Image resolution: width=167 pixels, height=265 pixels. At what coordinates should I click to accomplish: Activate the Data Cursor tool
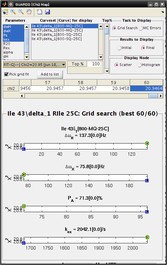(x=5, y=12)
